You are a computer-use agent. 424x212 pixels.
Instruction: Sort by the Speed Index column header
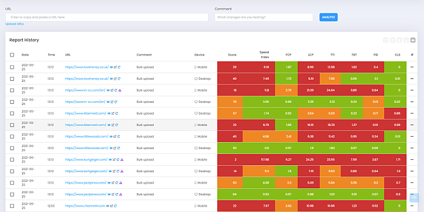(x=264, y=55)
